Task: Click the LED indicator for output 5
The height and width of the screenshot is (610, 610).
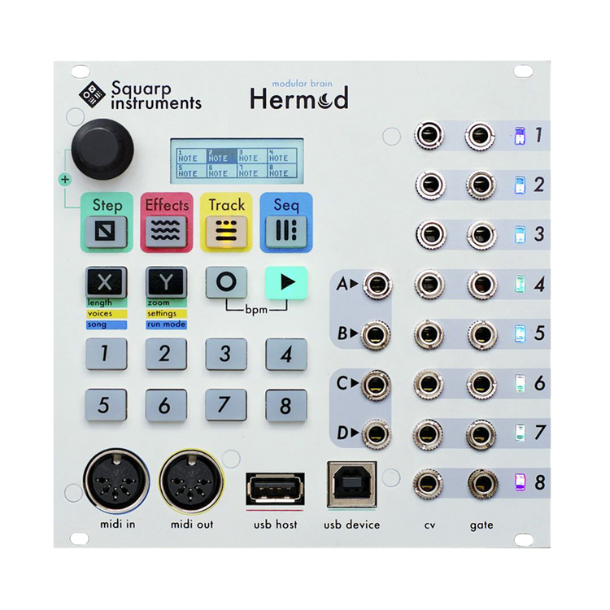Action: (520, 333)
